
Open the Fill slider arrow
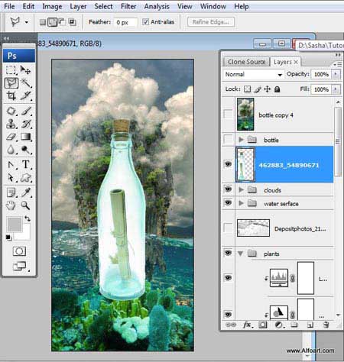[x=336, y=89]
